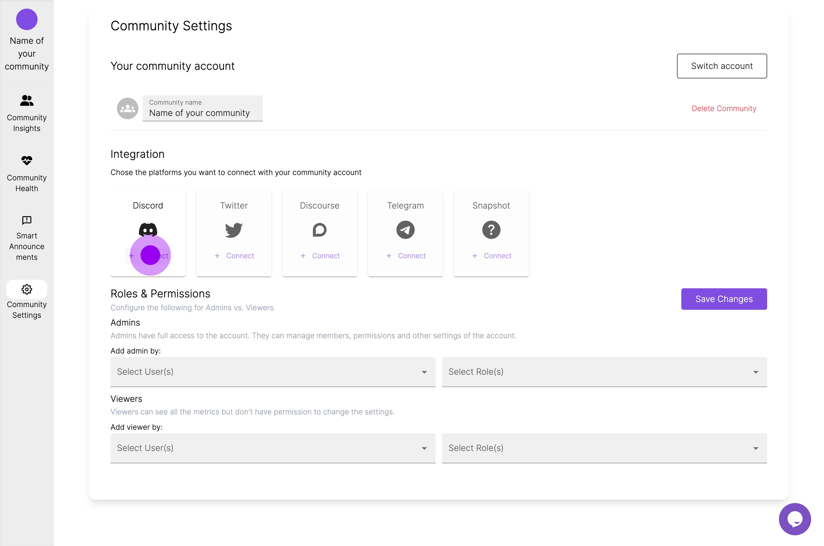Expand admin Select Role(s) dropdown
The height and width of the screenshot is (546, 824).
(604, 372)
